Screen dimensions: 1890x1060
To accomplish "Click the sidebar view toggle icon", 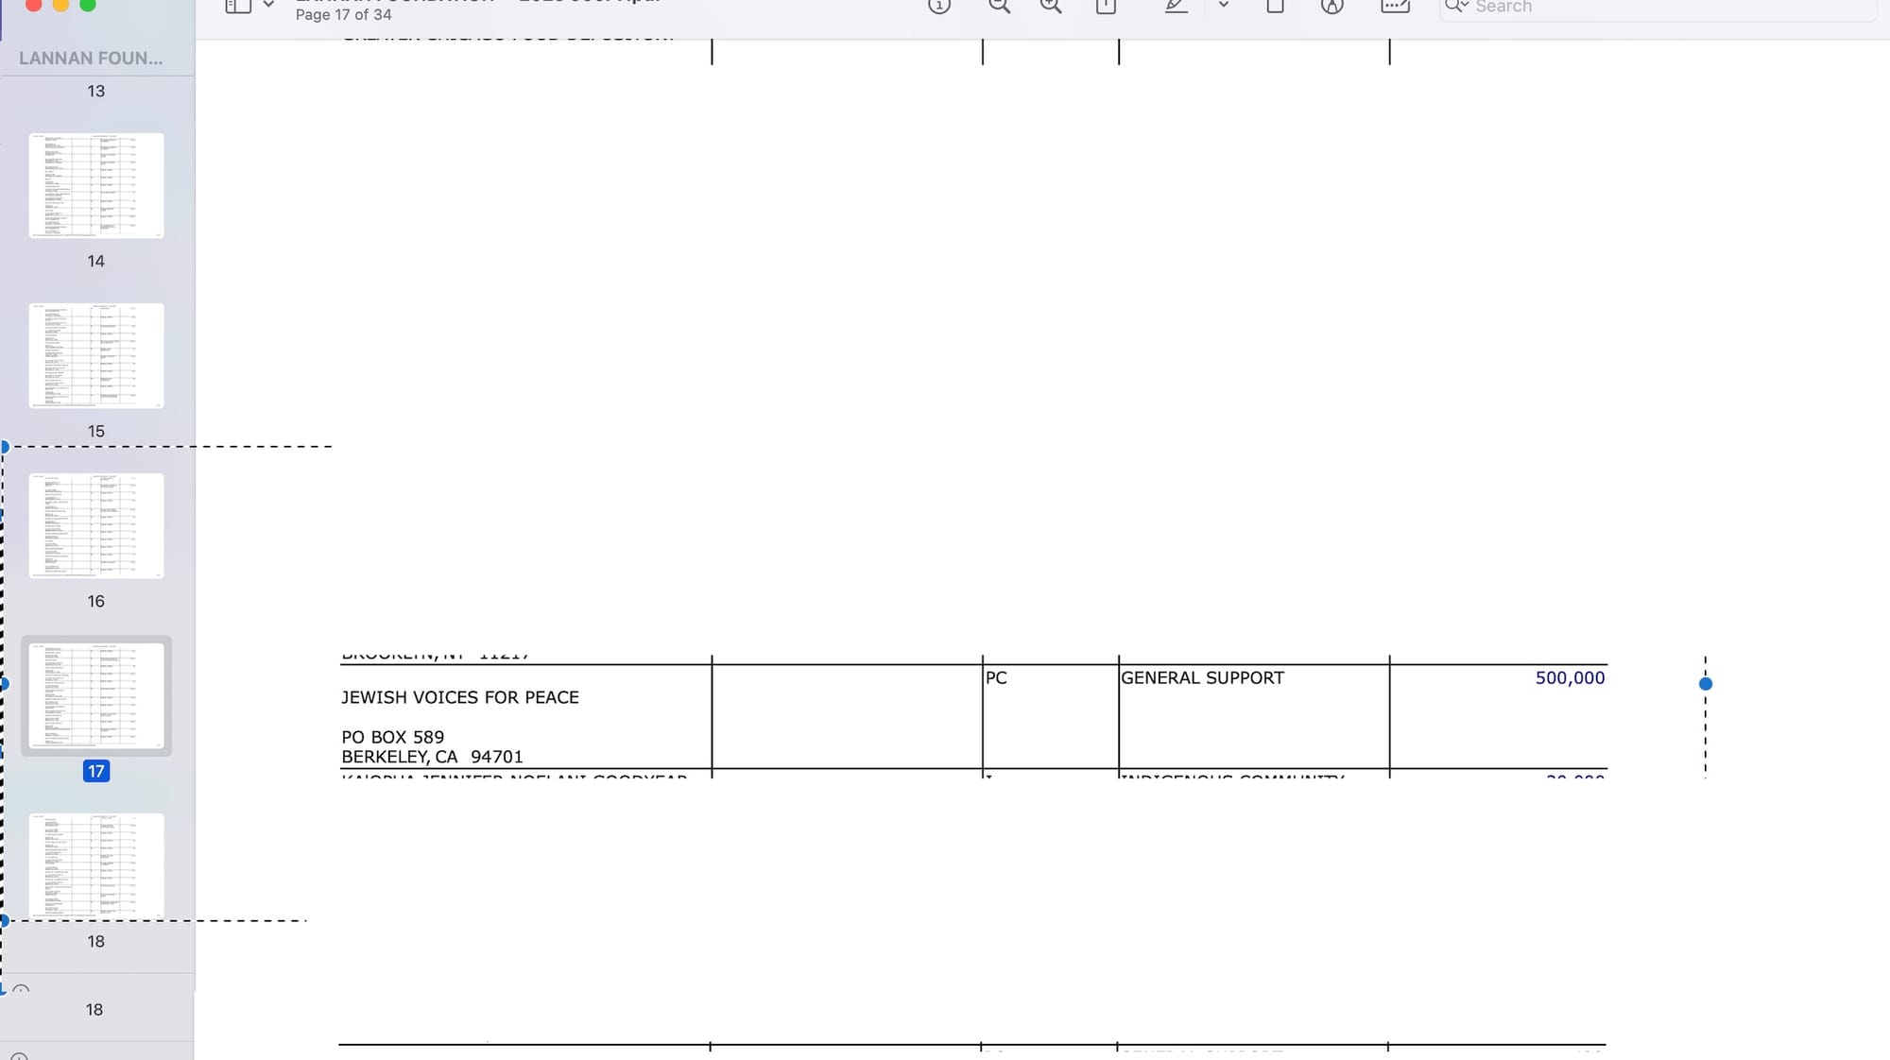I will [237, 6].
